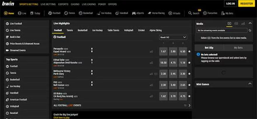The width and height of the screenshot is (257, 119).
Task: Select Handball under Top Sports
Action: pyautogui.click(x=27, y=93)
